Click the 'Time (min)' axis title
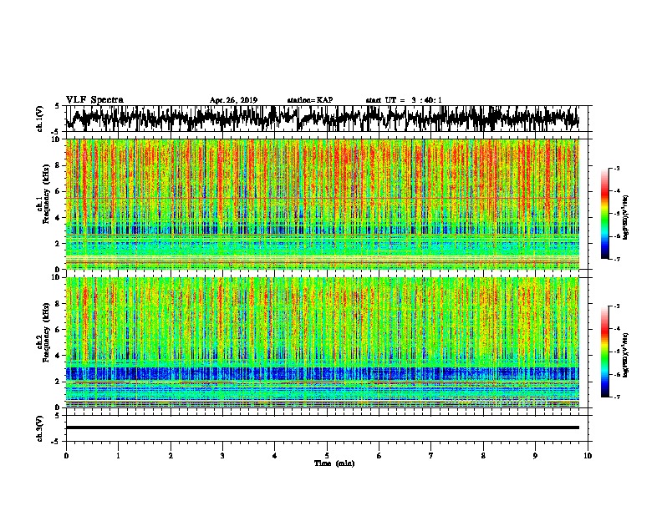This screenshot has height=511, width=662. point(334,463)
